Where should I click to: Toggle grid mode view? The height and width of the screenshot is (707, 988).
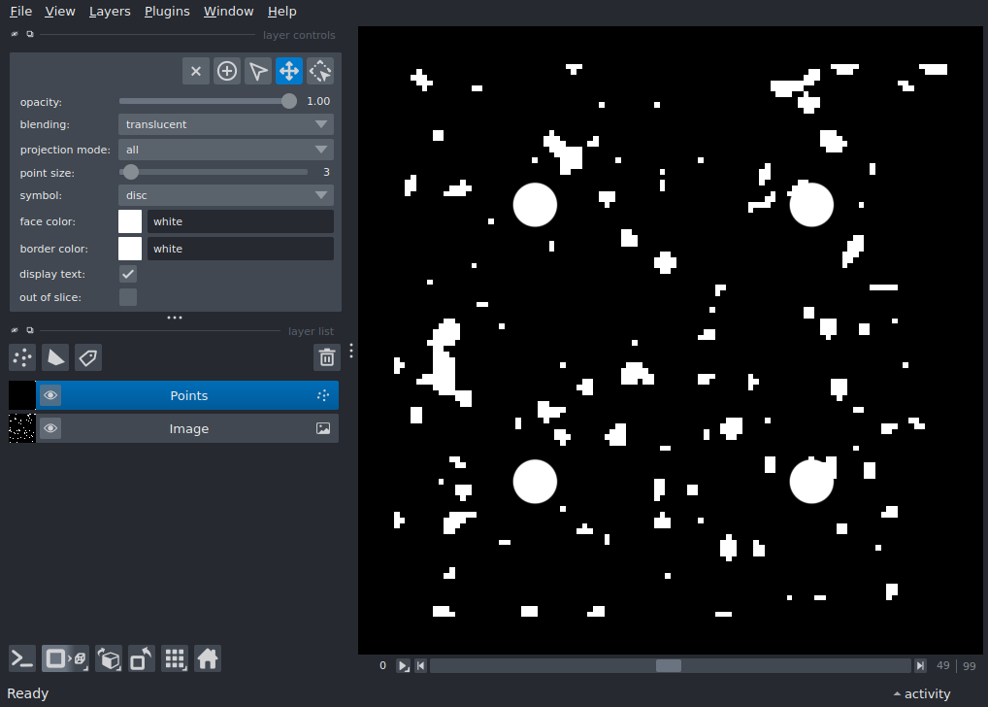[175, 658]
